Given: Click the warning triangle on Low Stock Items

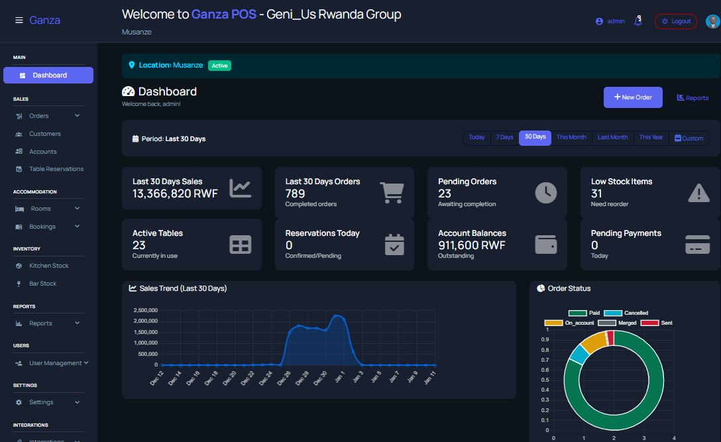Looking at the screenshot, I should [698, 192].
